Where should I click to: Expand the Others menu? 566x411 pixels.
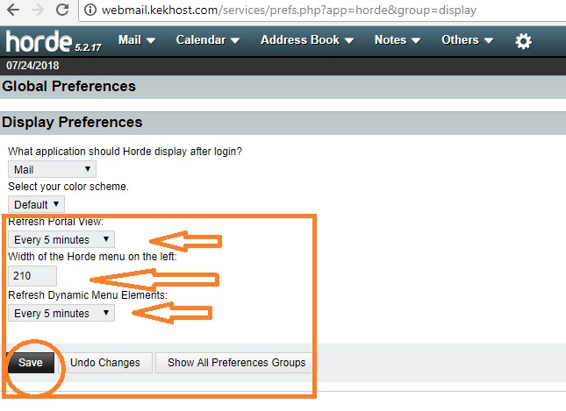467,40
